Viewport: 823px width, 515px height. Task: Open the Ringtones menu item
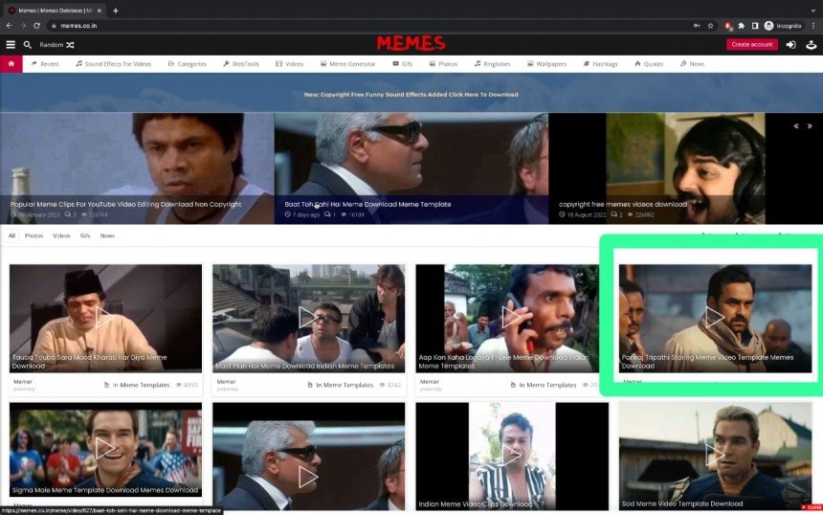[x=492, y=63]
